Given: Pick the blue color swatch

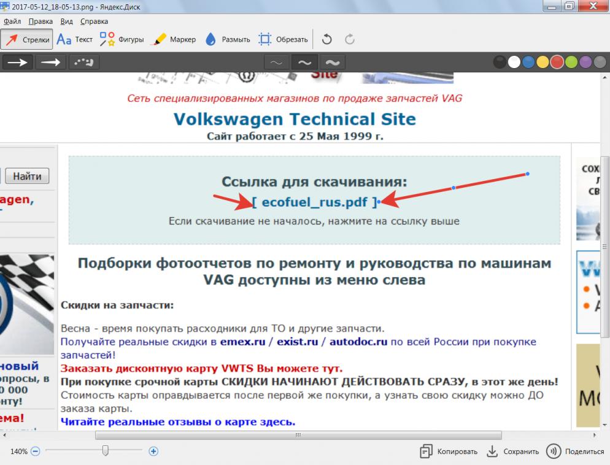Looking at the screenshot, I should (x=528, y=62).
